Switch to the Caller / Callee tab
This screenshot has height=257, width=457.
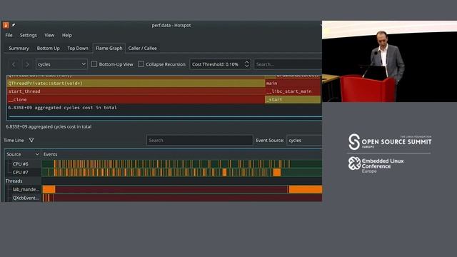click(143, 49)
